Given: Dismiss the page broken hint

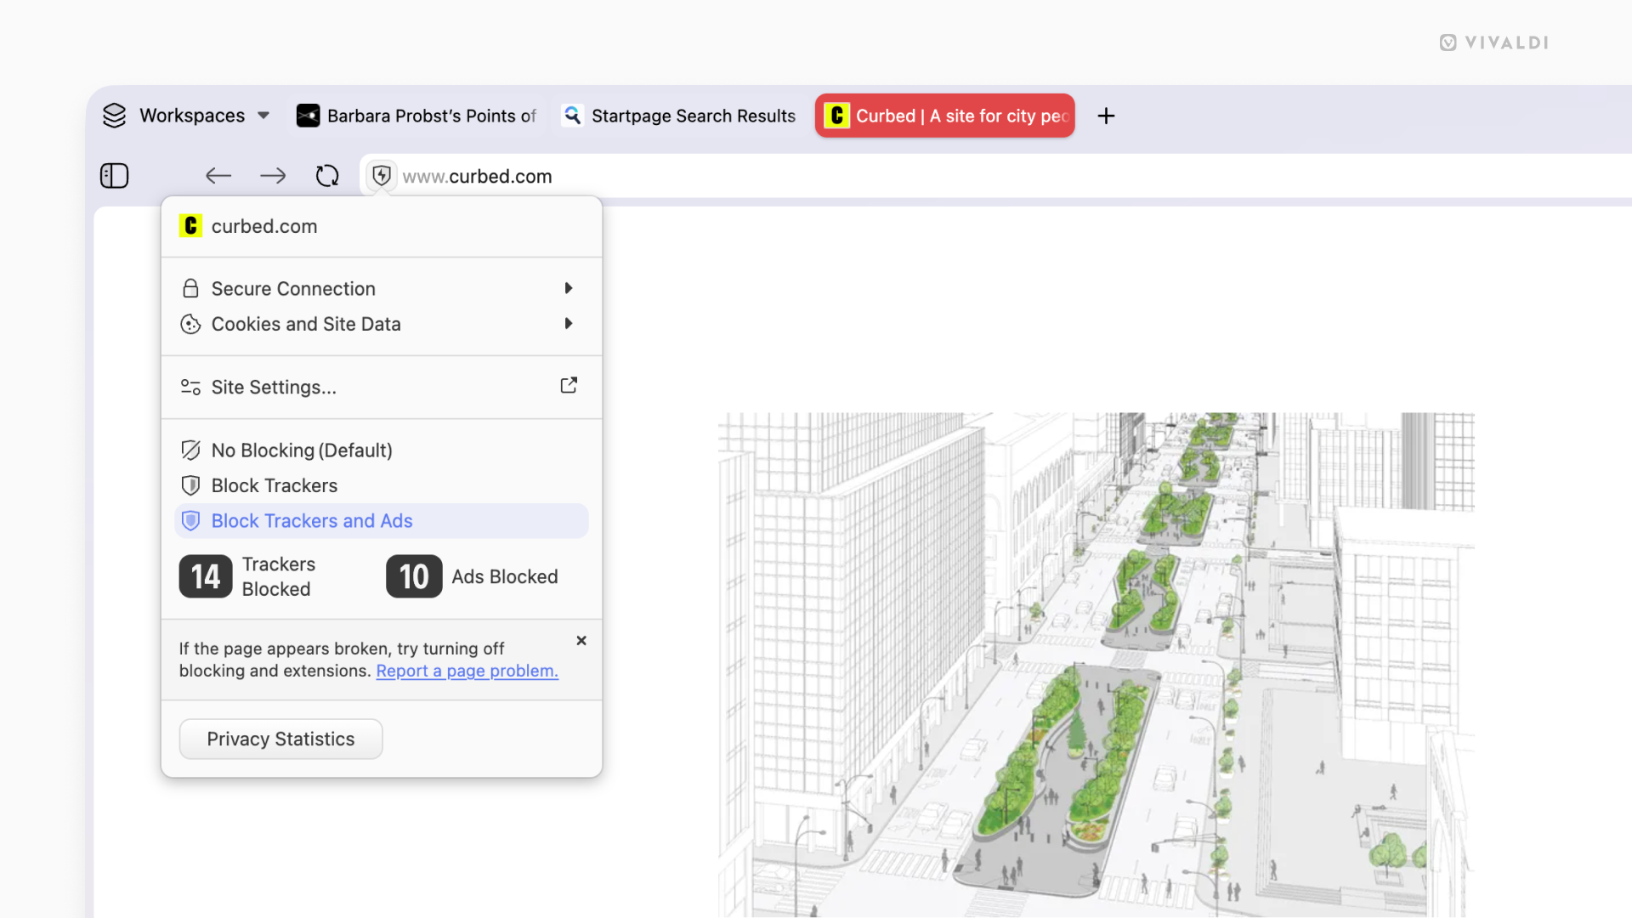Looking at the screenshot, I should point(581,641).
